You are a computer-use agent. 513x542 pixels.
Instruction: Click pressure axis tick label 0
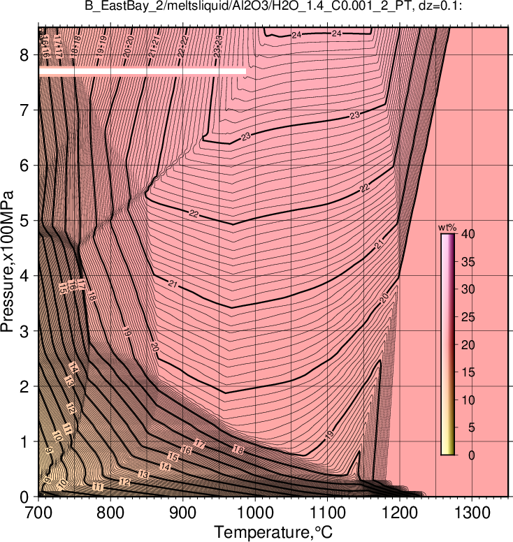tap(24, 497)
